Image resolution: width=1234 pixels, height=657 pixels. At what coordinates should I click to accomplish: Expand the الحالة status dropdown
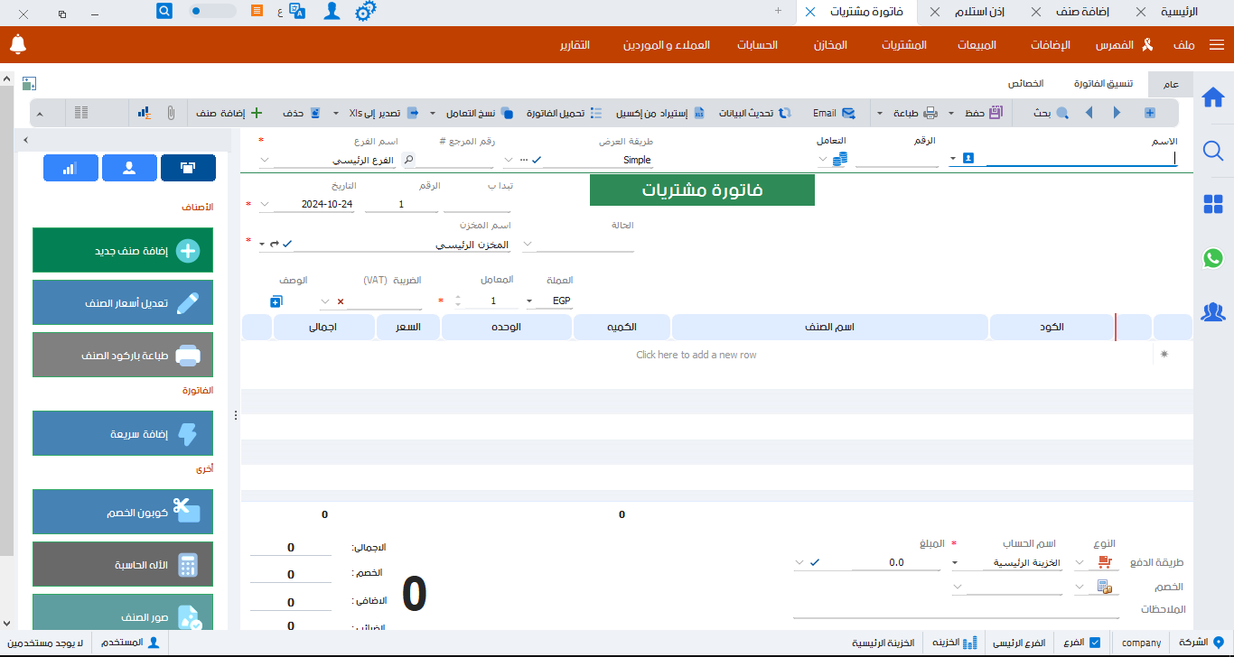pyautogui.click(x=527, y=243)
